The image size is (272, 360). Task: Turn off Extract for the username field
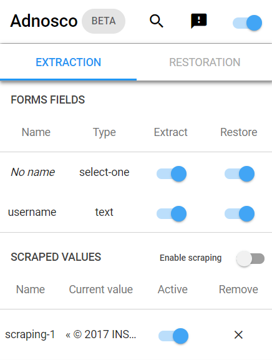pyautogui.click(x=172, y=214)
